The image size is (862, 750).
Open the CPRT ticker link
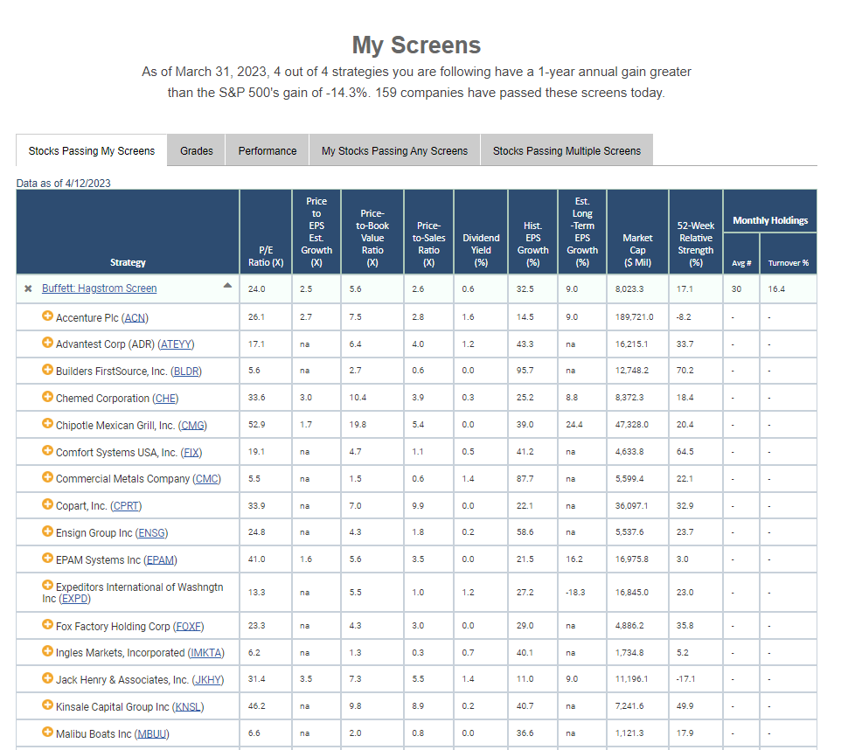click(x=127, y=506)
